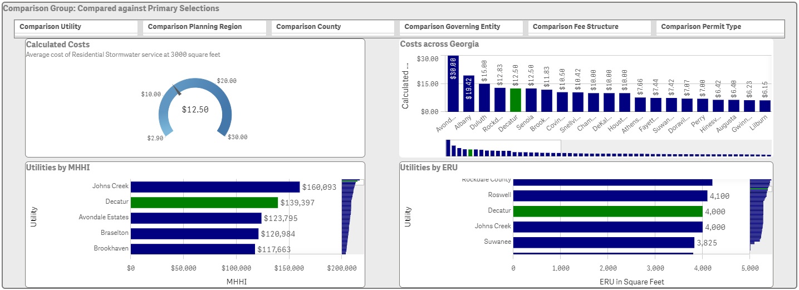Select the $12.83 bar in Costs across Georgia
The height and width of the screenshot is (290, 799).
[500, 100]
